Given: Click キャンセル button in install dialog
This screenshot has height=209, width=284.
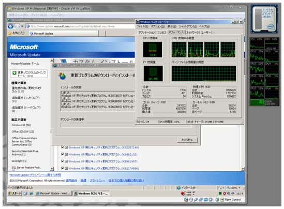Looking at the screenshot, I should 187,140.
